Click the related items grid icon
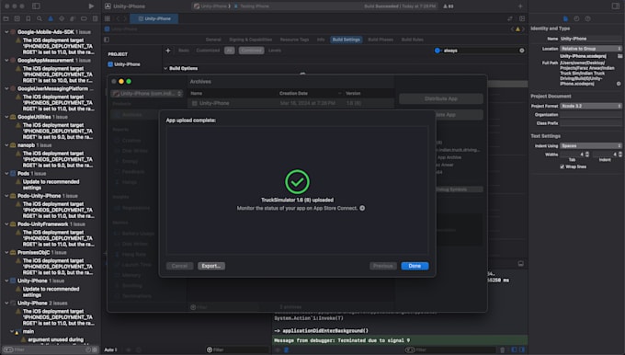The width and height of the screenshot is (625, 355). point(108,18)
